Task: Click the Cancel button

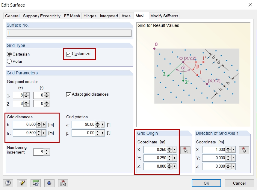Action: (239, 183)
